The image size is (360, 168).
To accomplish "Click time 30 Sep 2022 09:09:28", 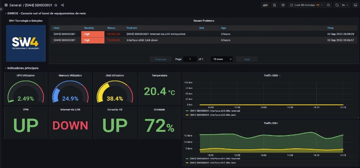I will coord(341,34).
